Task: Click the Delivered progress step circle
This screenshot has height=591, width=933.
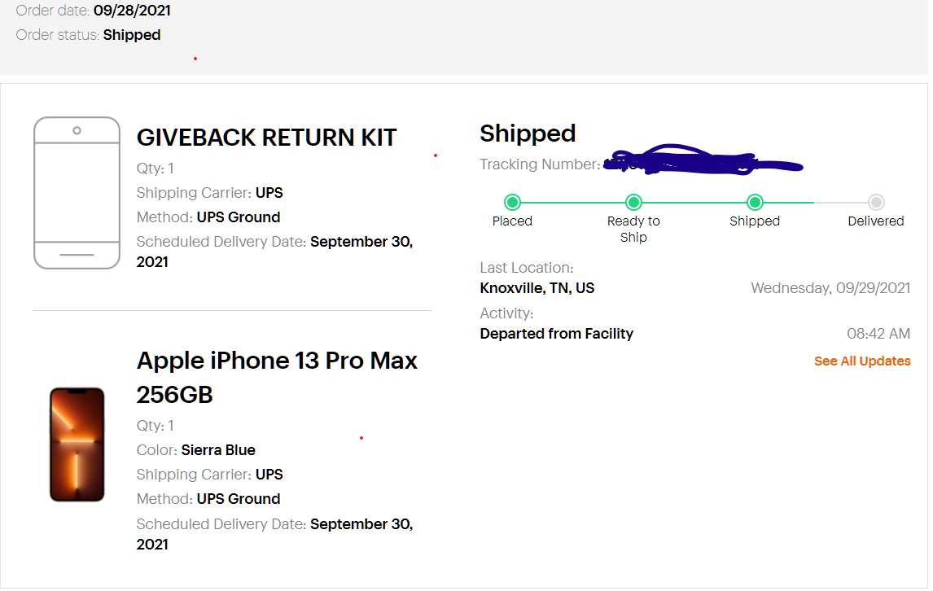Action: [x=876, y=203]
